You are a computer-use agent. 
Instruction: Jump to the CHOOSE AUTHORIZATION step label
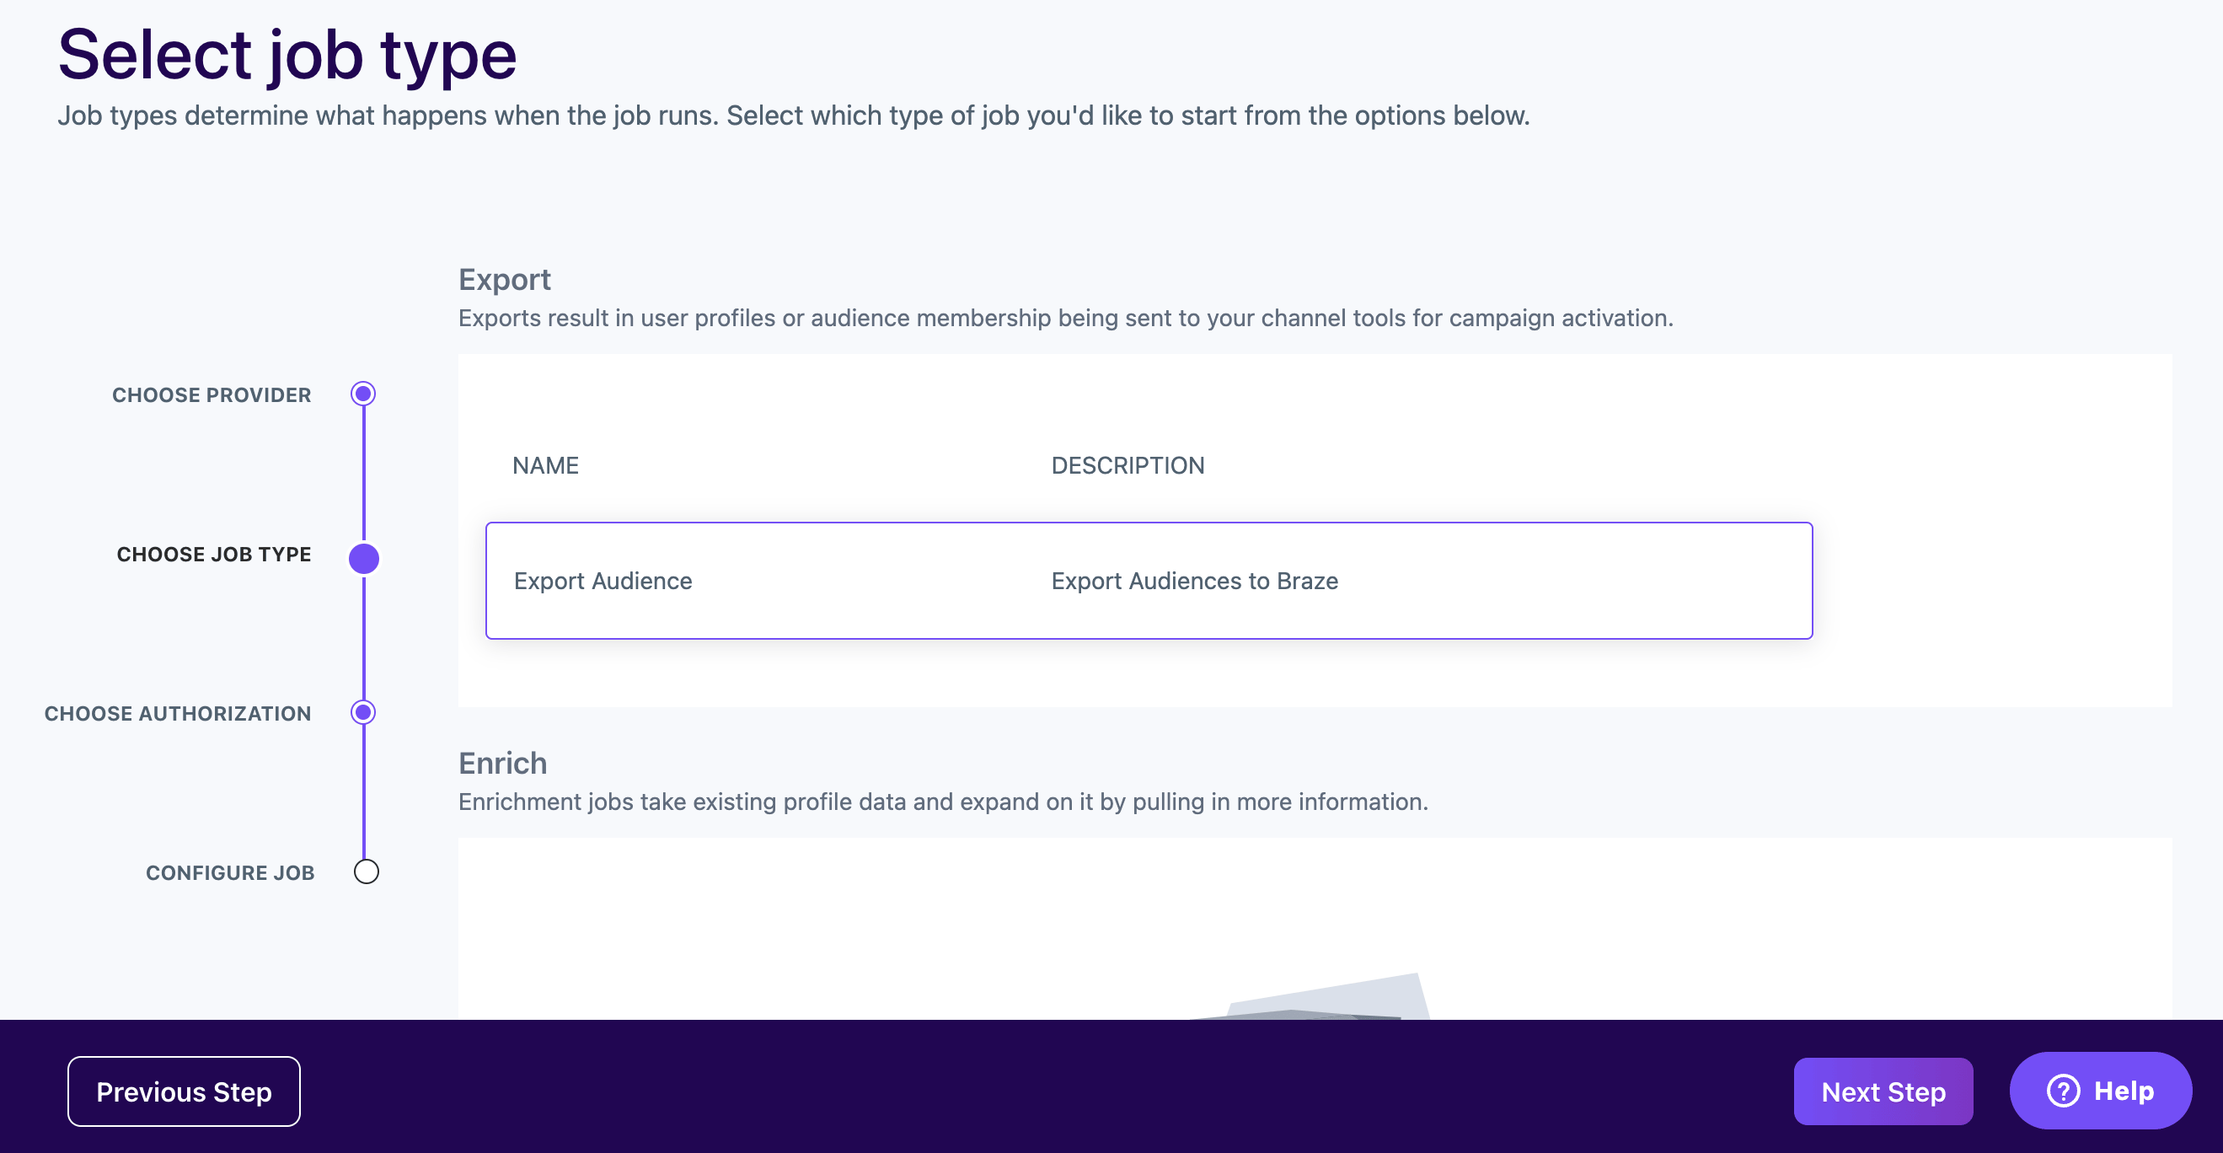pyautogui.click(x=178, y=714)
